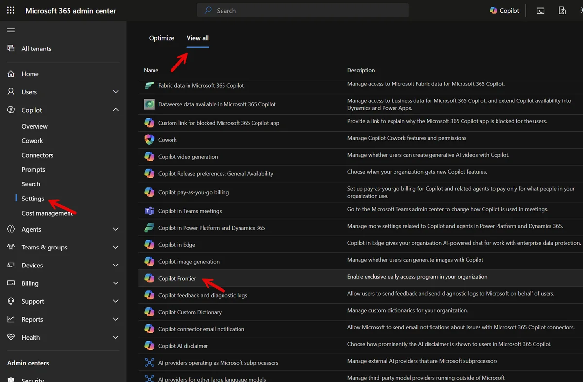The height and width of the screenshot is (382, 583).
Task: Open Copilot pay-as-you-go billing setting
Action: coord(193,192)
